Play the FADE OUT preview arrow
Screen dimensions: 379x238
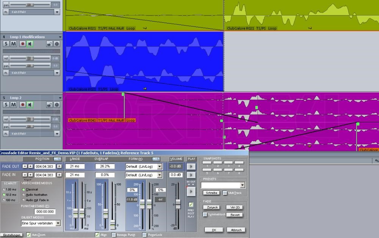(x=191, y=166)
